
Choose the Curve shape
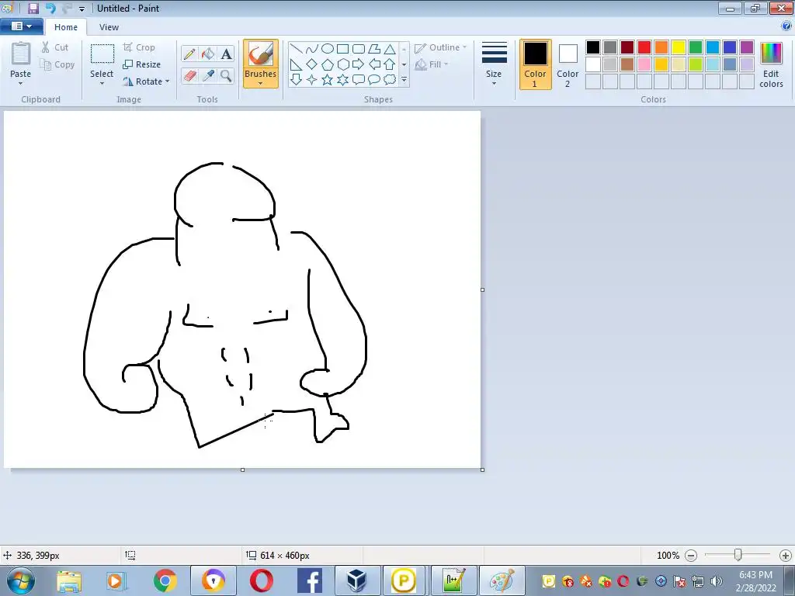click(x=312, y=49)
